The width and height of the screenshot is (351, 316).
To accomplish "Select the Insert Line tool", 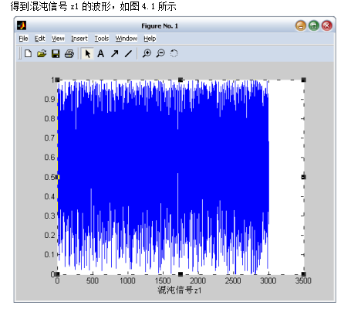I will (x=128, y=53).
